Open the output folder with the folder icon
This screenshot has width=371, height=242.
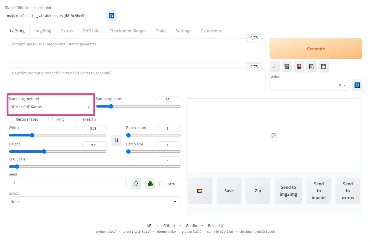[x=200, y=191]
